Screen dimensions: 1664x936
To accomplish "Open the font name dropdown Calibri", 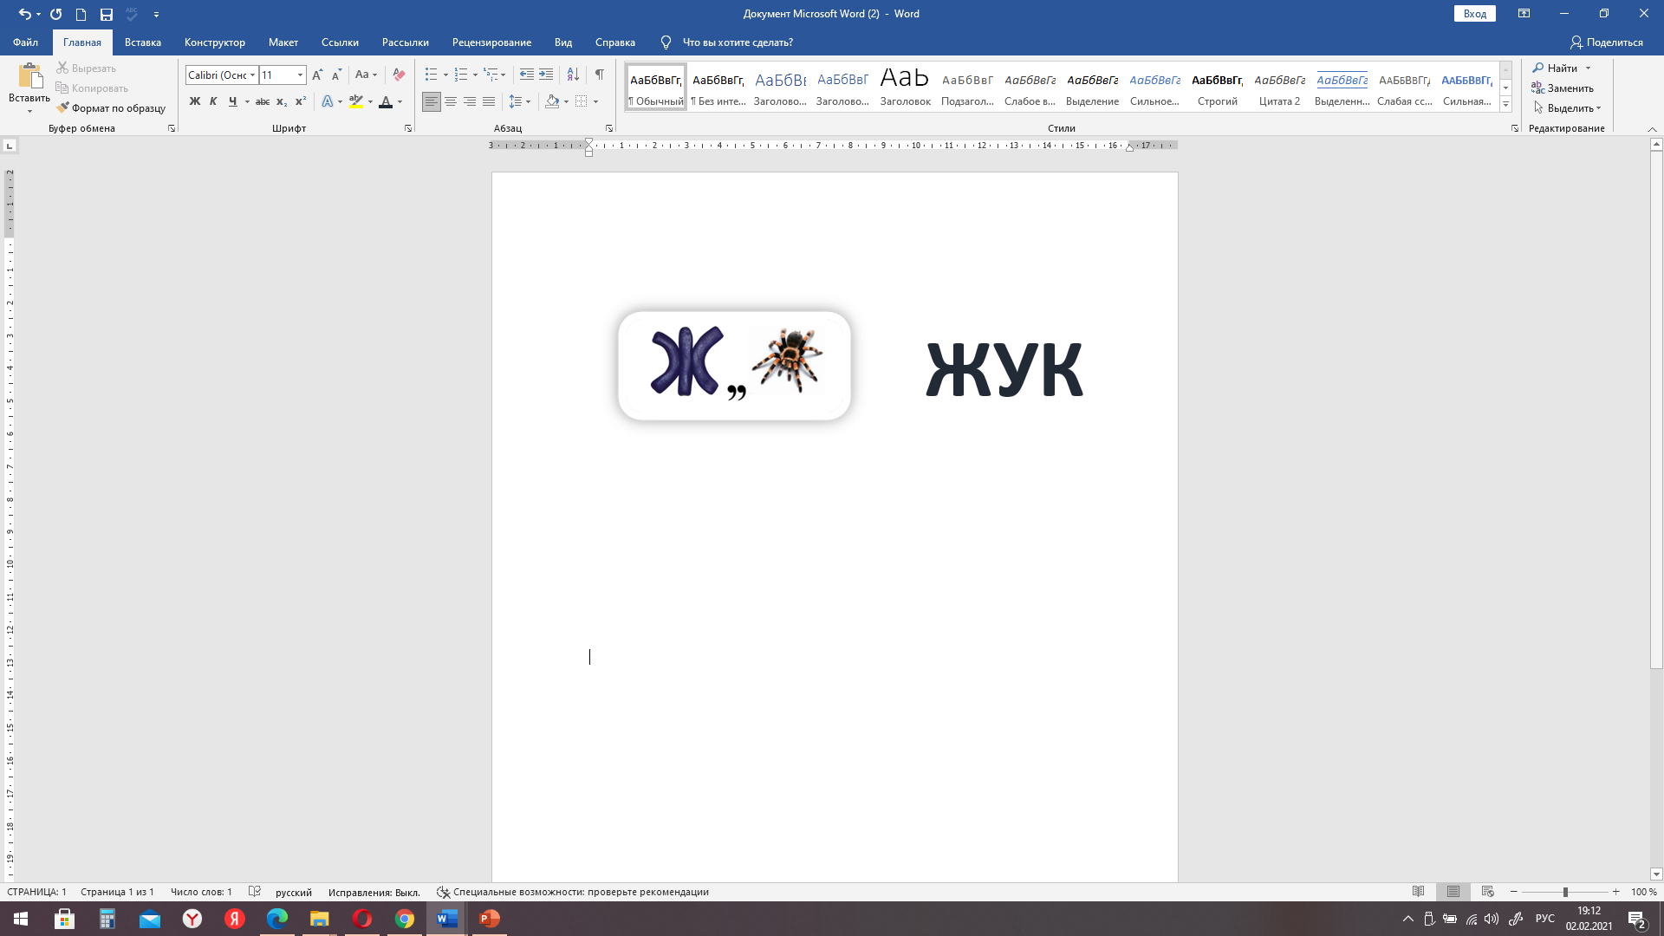I will coord(252,75).
